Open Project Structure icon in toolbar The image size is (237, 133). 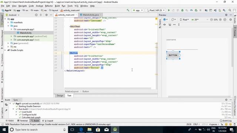pyautogui.click(x=206, y=10)
